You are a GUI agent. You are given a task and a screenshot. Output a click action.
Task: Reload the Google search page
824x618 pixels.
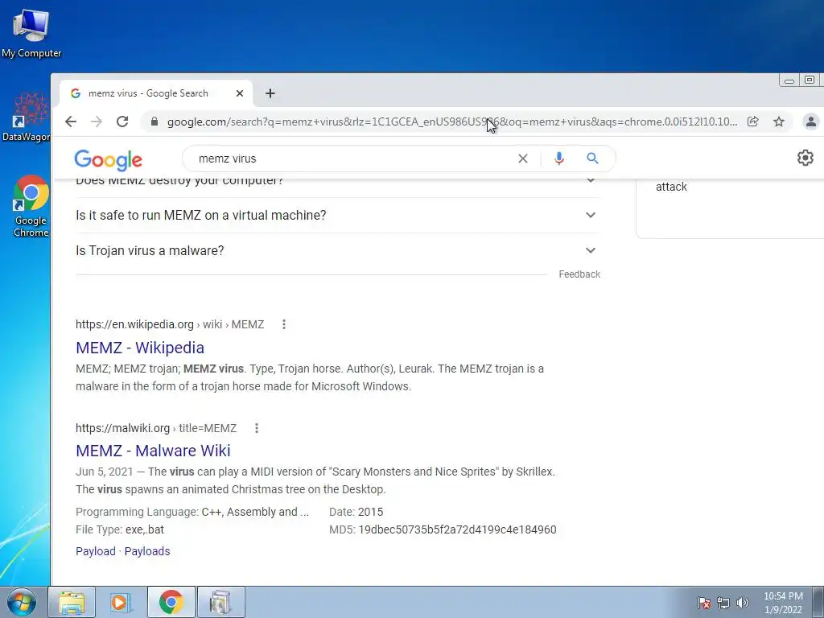click(122, 122)
